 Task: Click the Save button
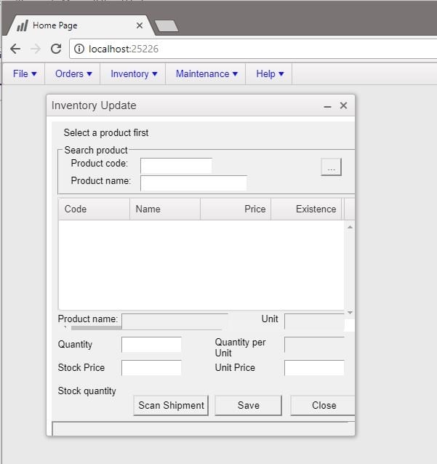coord(248,405)
